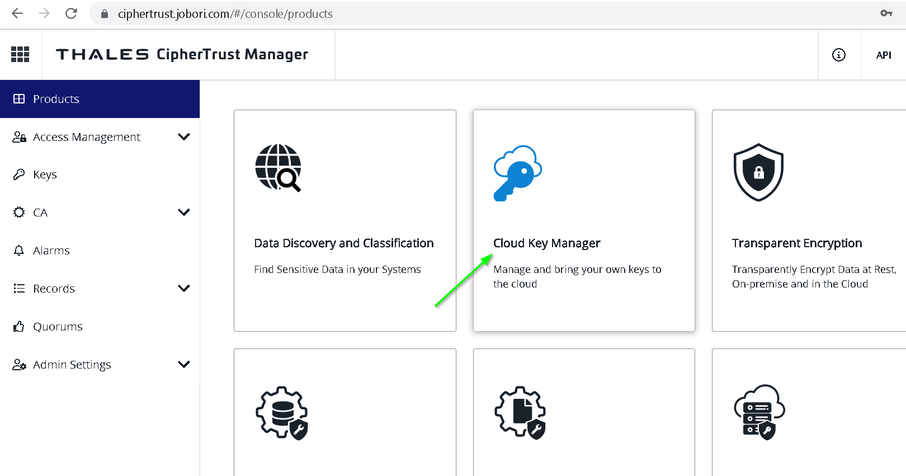Screen dimensions: 906x476
Task: Click the CA certificate badge icon
Action: (19, 213)
